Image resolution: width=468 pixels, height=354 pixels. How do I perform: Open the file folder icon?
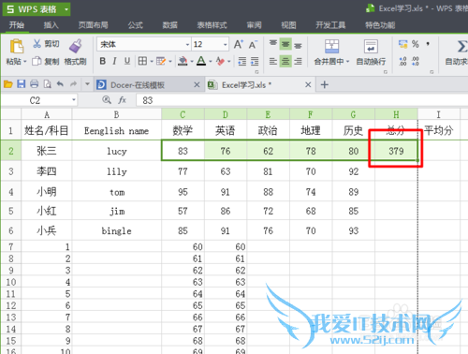(8, 84)
